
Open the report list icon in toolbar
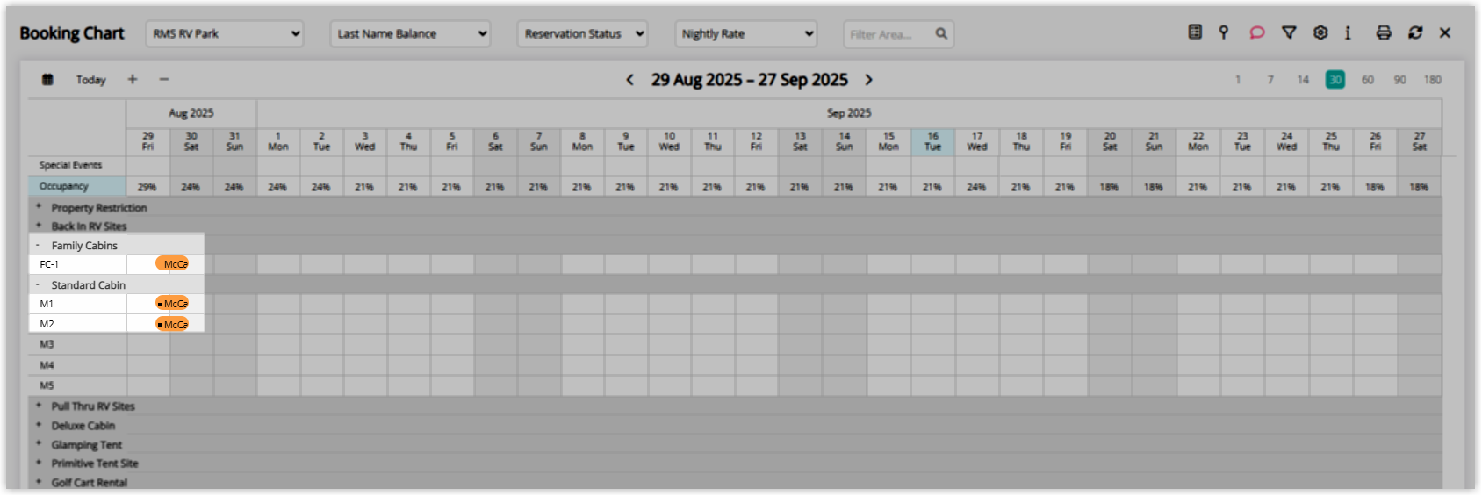[1195, 32]
